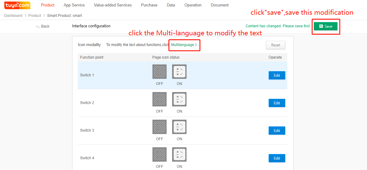The width and height of the screenshot is (367, 170).
Task: Open the Multilanguage link
Action: [x=184, y=44]
